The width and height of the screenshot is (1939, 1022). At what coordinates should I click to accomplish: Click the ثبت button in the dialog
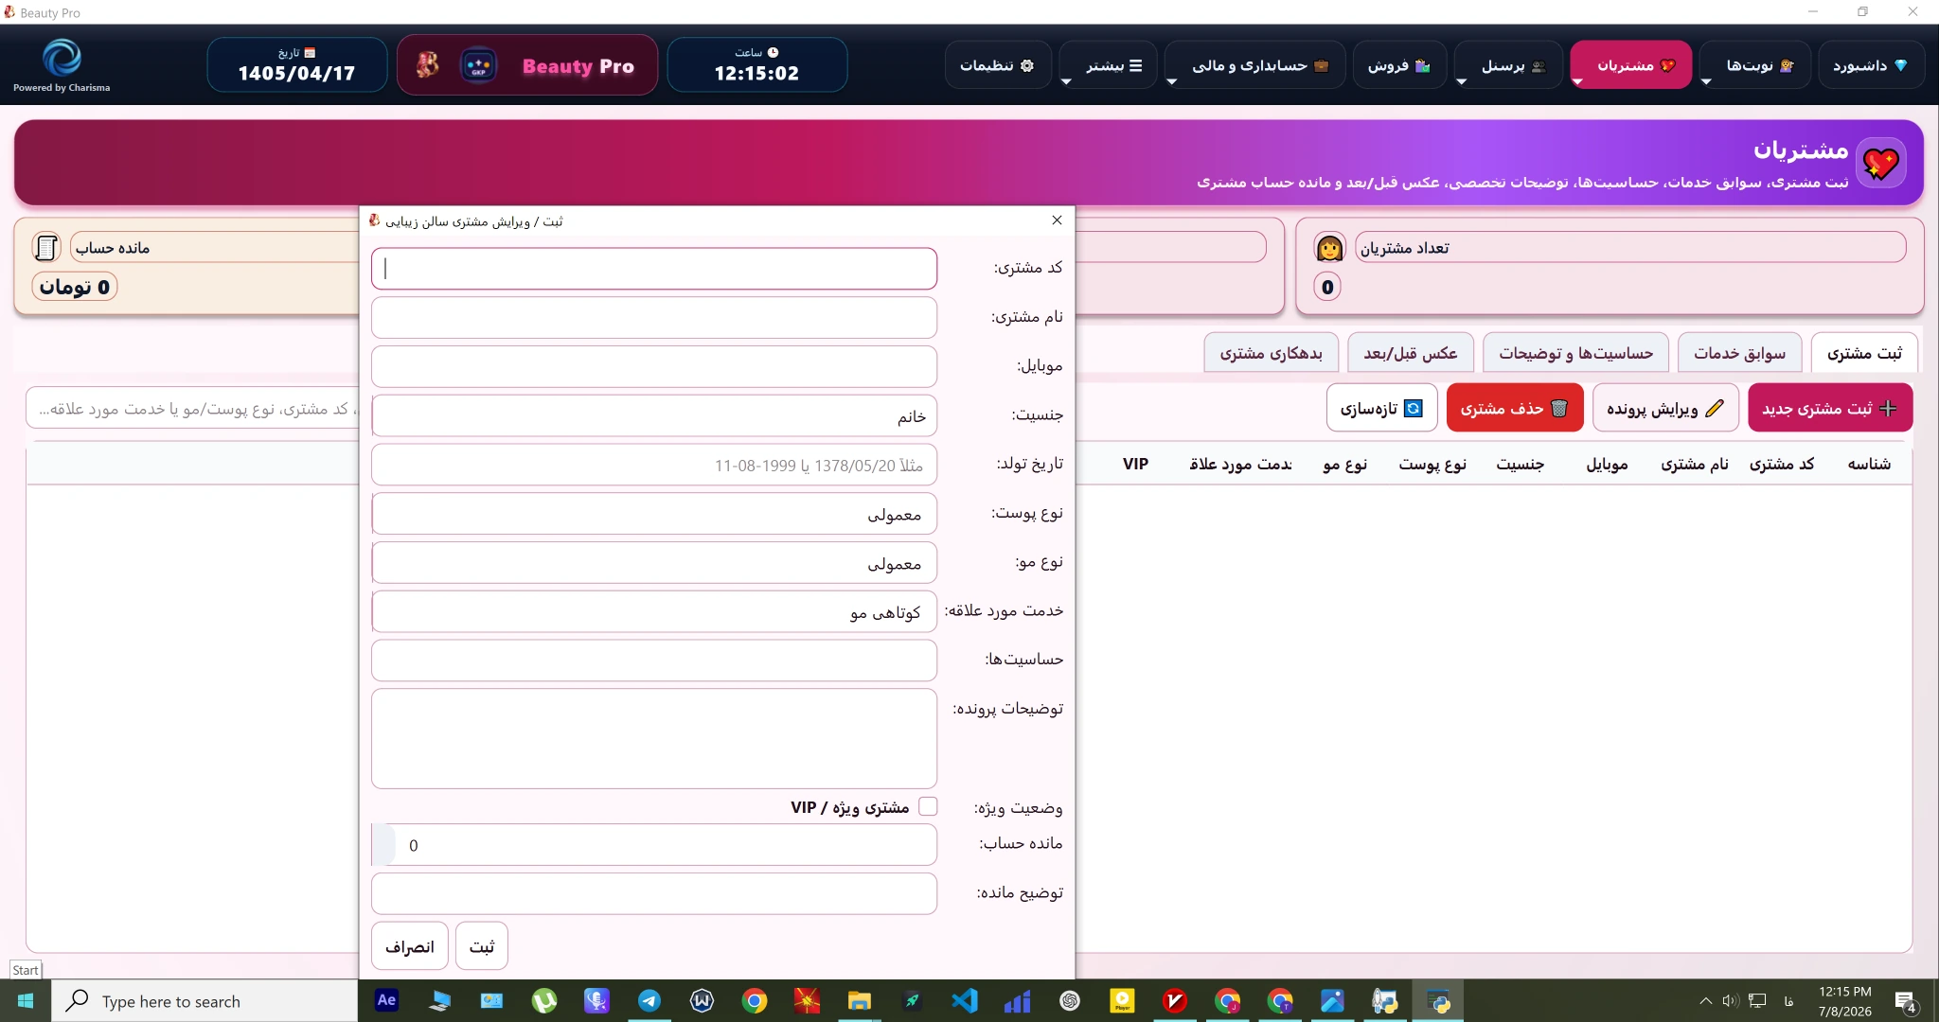tap(482, 946)
